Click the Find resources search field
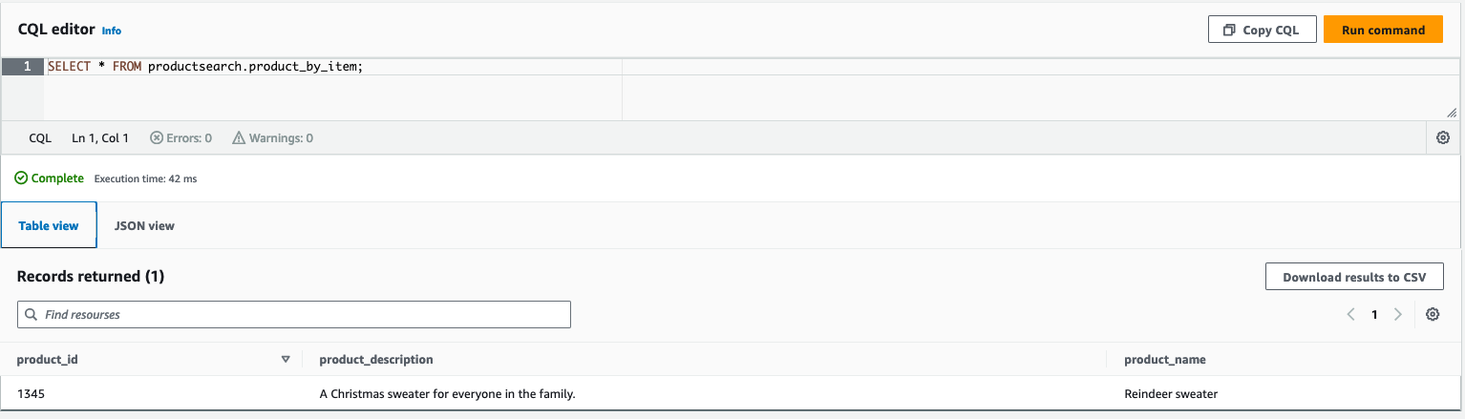 [x=296, y=315]
